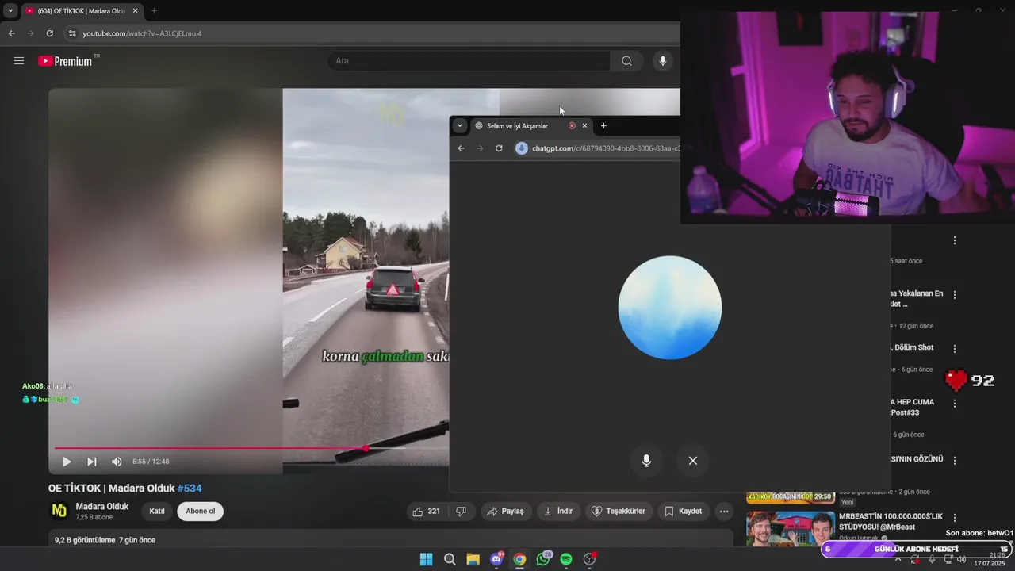The width and height of the screenshot is (1015, 571).
Task: Select the 'Selam ve İyi Akşamlar' tab
Action: click(x=518, y=125)
